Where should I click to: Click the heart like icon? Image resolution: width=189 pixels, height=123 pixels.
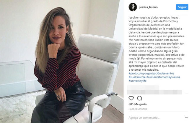(131, 98)
